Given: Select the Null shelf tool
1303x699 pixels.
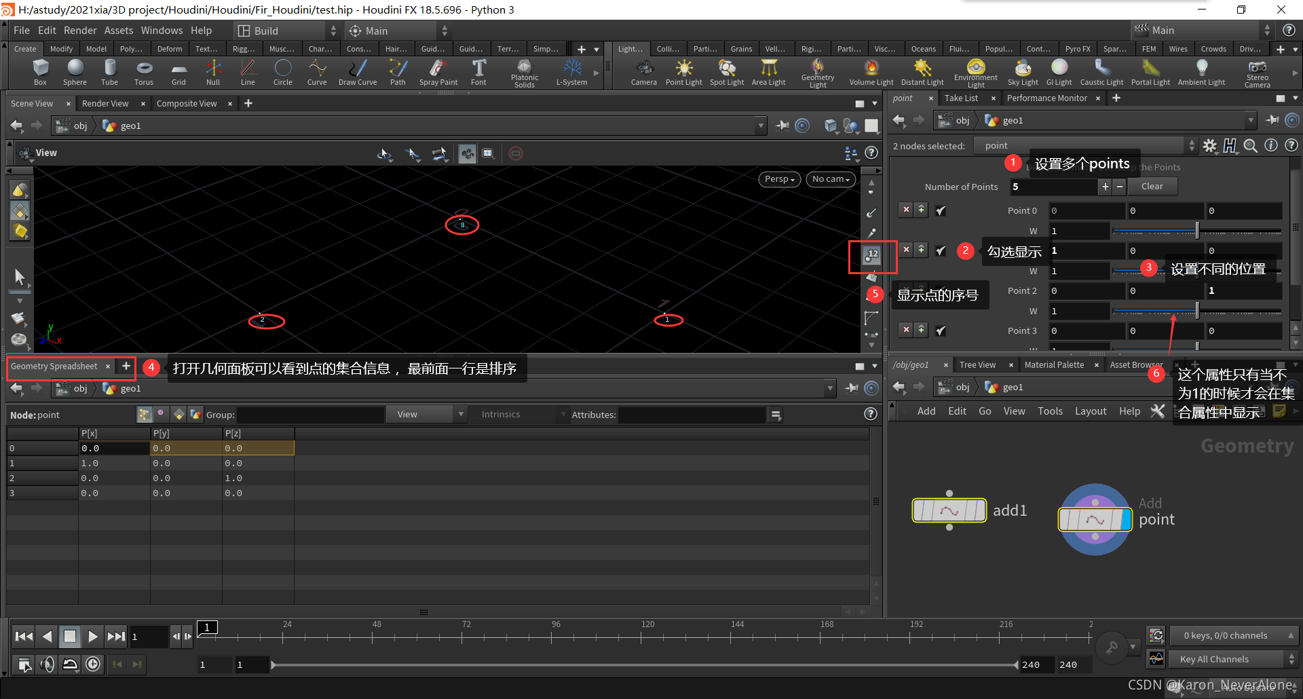Looking at the screenshot, I should click(x=213, y=72).
